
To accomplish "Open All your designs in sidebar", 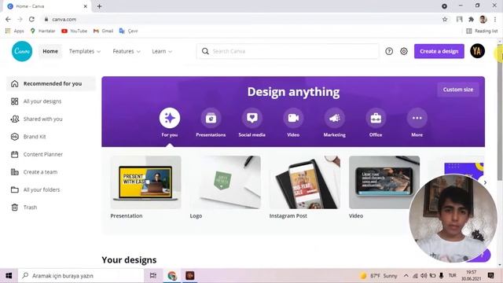I will click(x=51, y=101).
